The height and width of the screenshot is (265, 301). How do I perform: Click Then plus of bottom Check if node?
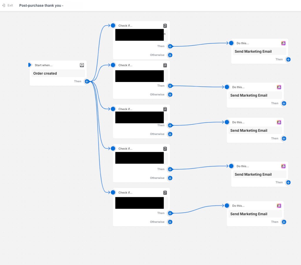pos(170,213)
